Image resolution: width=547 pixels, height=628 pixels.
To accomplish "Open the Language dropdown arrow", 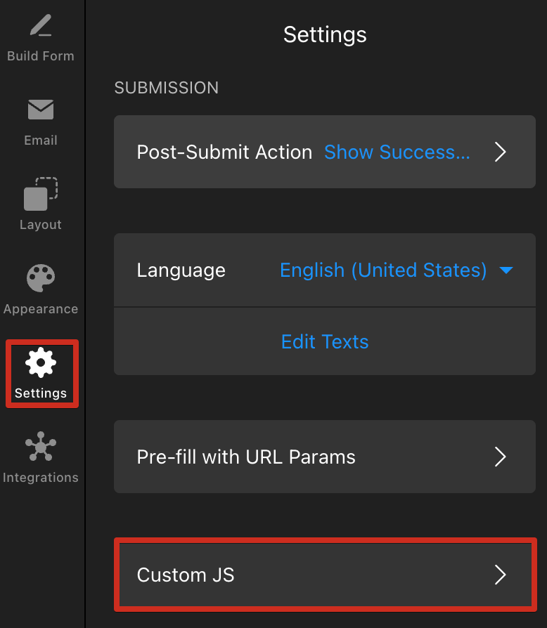I will 506,270.
